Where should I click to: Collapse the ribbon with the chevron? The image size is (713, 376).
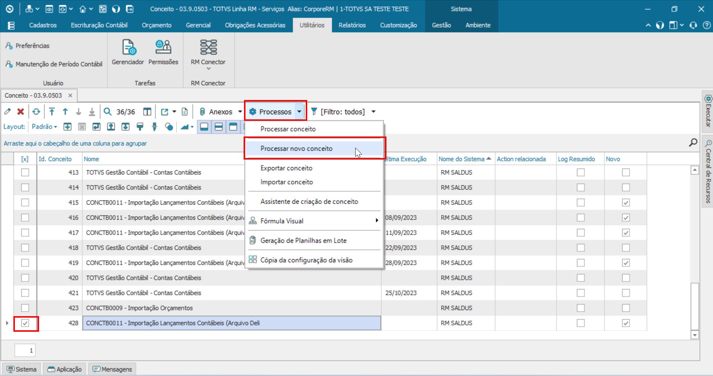[x=648, y=25]
